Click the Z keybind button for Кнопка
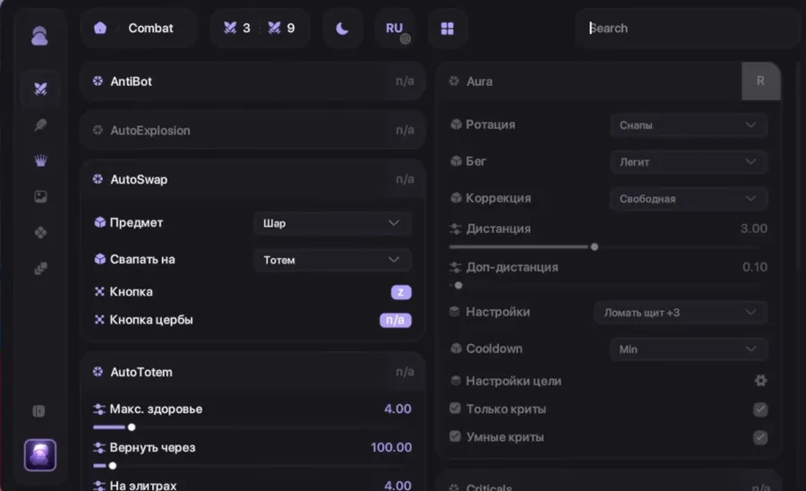The width and height of the screenshot is (806, 491). (401, 292)
